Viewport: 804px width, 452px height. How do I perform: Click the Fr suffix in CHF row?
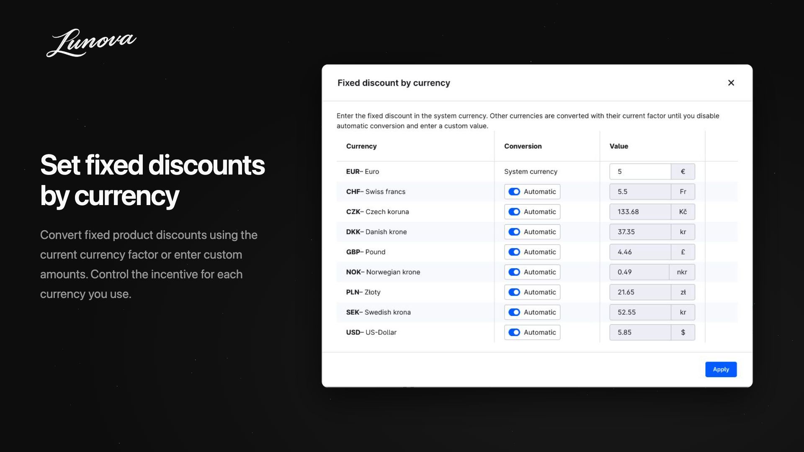point(683,192)
